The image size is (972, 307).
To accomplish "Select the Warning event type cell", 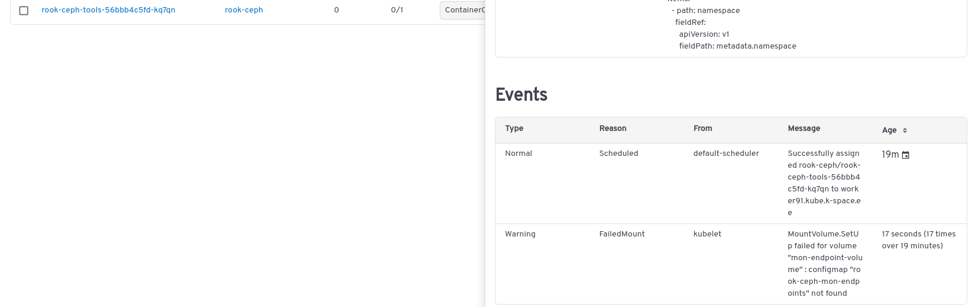I will pyautogui.click(x=520, y=234).
